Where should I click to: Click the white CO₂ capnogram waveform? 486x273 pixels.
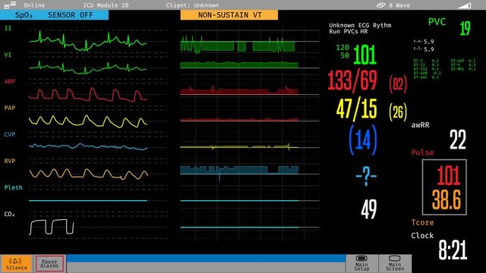52,227
